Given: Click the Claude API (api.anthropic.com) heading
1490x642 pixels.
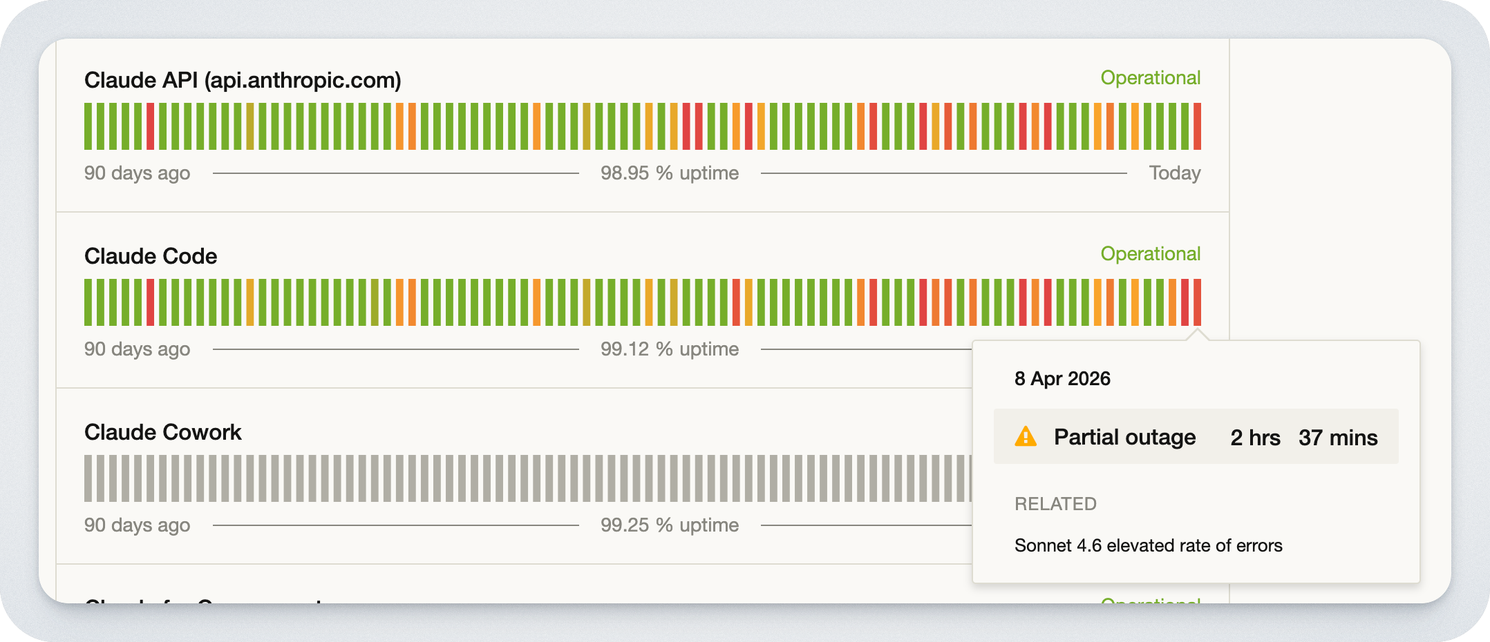Looking at the screenshot, I should 243,80.
